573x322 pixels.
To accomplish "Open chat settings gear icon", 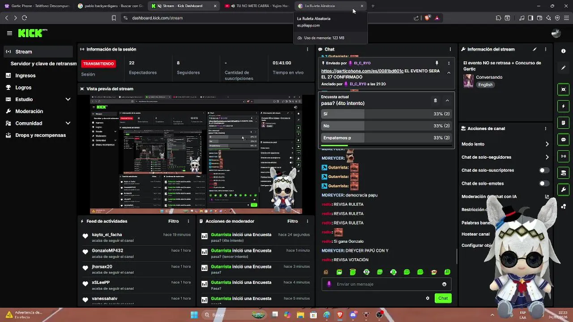I will pos(428,298).
